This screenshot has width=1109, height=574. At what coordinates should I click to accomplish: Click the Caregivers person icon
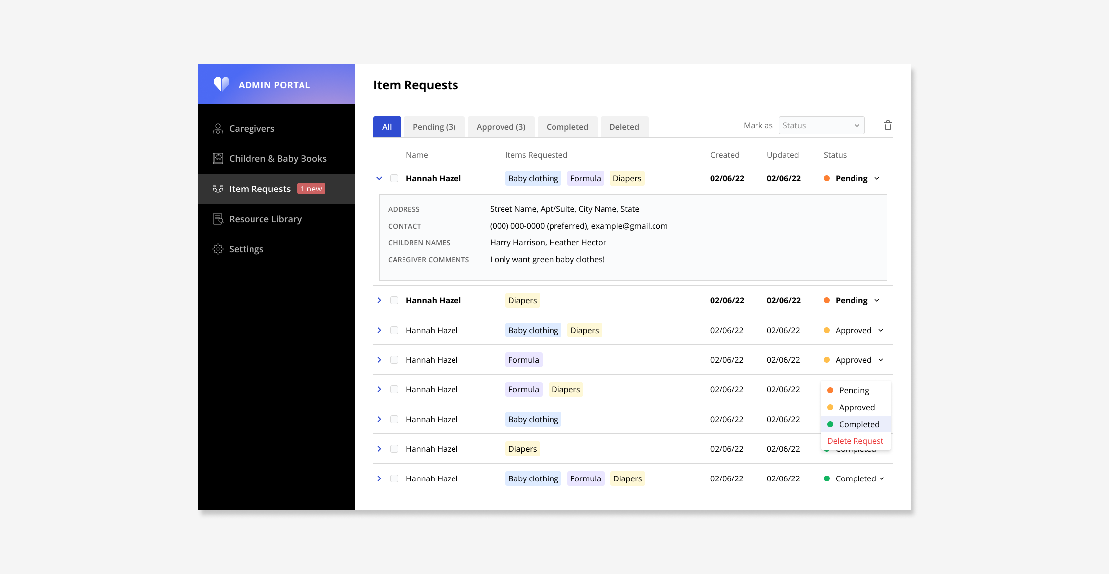[218, 129]
